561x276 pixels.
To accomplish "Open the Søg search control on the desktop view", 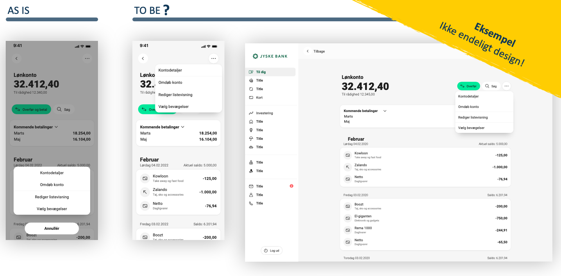I will tap(491, 86).
